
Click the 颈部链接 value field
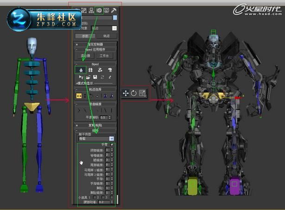coord(108,150)
